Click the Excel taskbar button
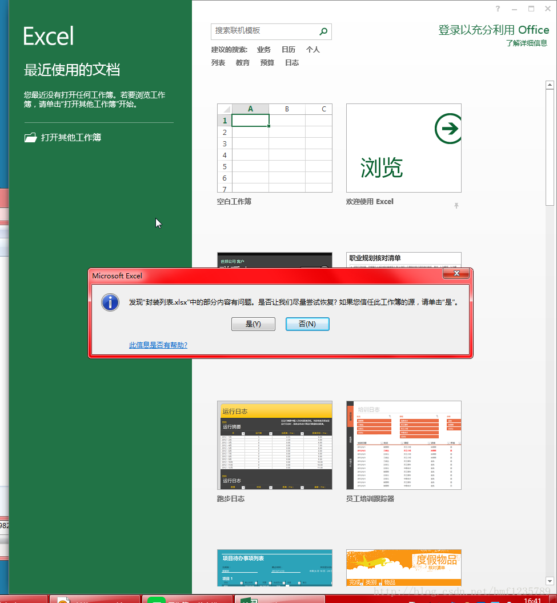The width and height of the screenshot is (557, 603). point(280,599)
